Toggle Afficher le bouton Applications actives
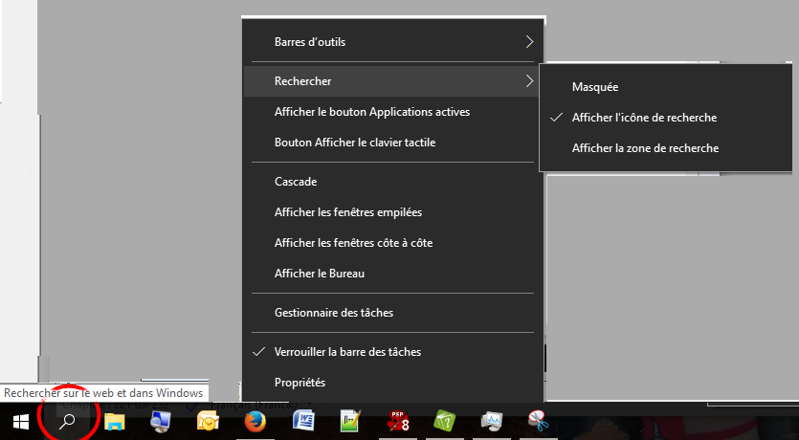799x440 pixels. click(371, 112)
